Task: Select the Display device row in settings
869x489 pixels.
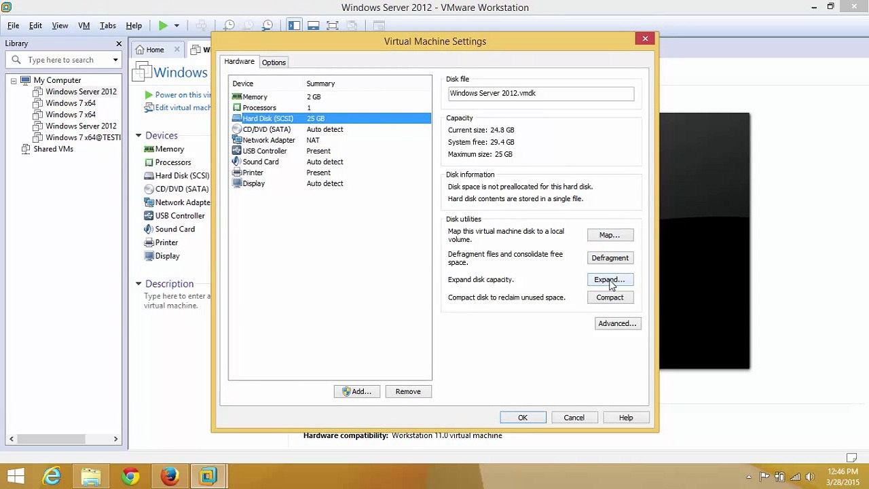Action: click(x=330, y=184)
